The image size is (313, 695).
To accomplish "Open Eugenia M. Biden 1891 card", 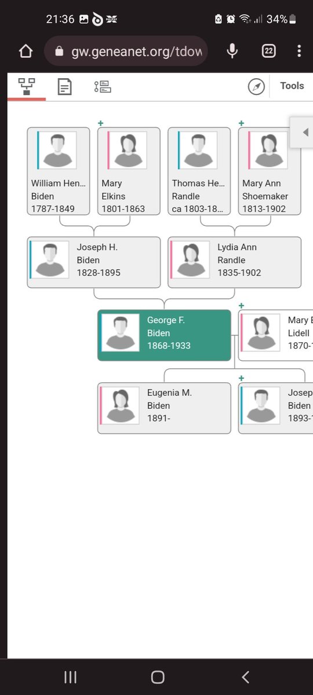I will point(164,408).
